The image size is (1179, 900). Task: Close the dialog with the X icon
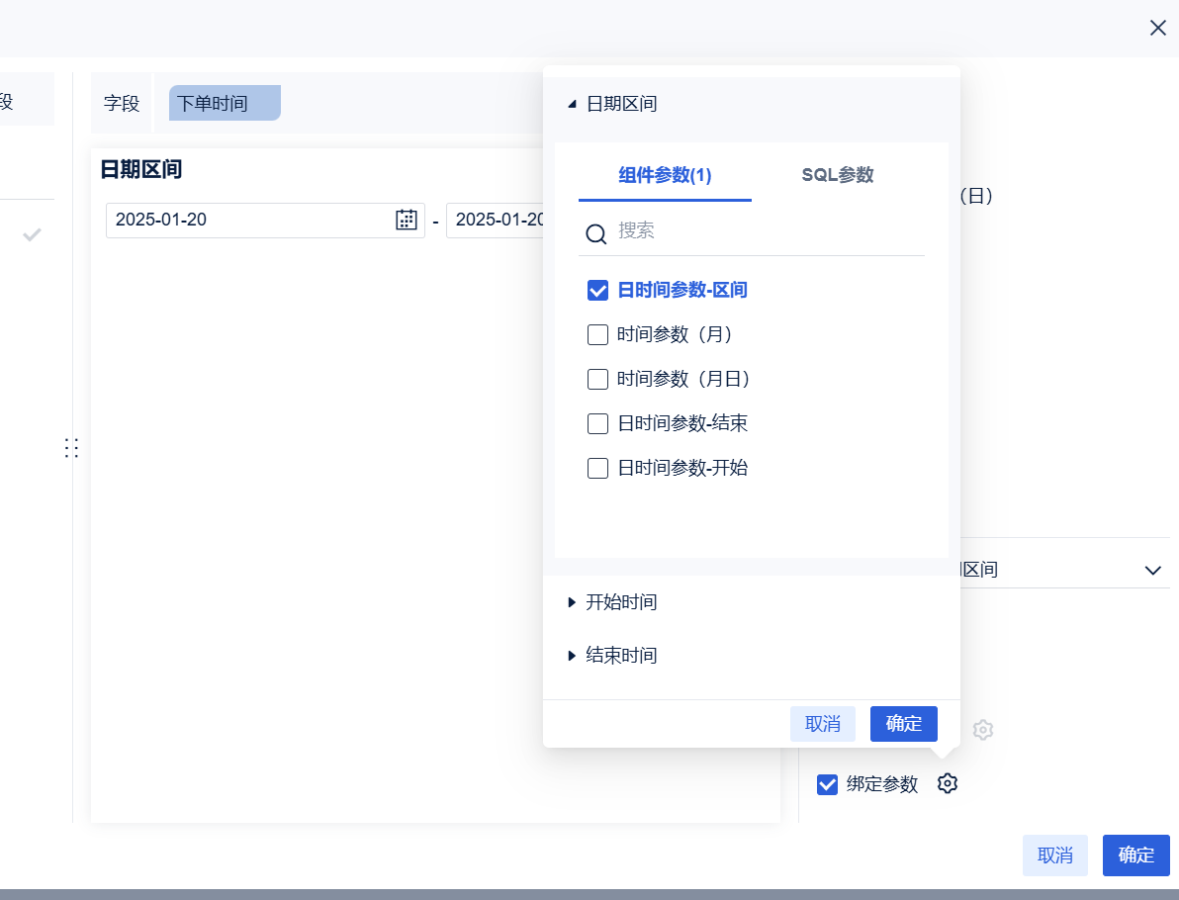(1158, 28)
